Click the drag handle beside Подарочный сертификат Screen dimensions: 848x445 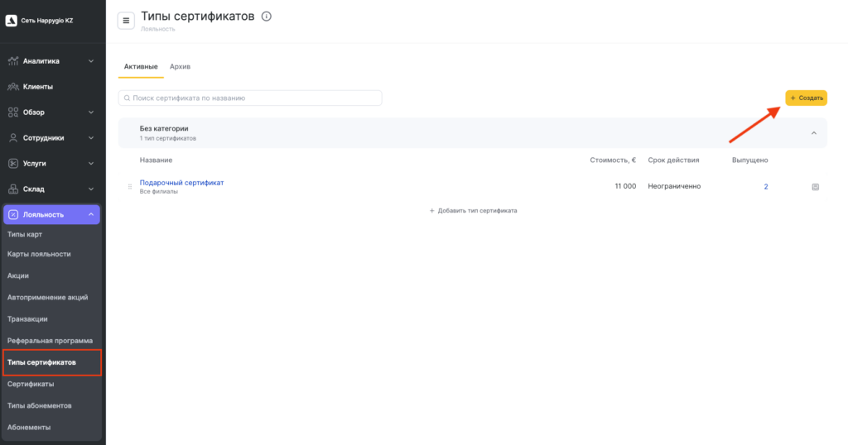[130, 187]
